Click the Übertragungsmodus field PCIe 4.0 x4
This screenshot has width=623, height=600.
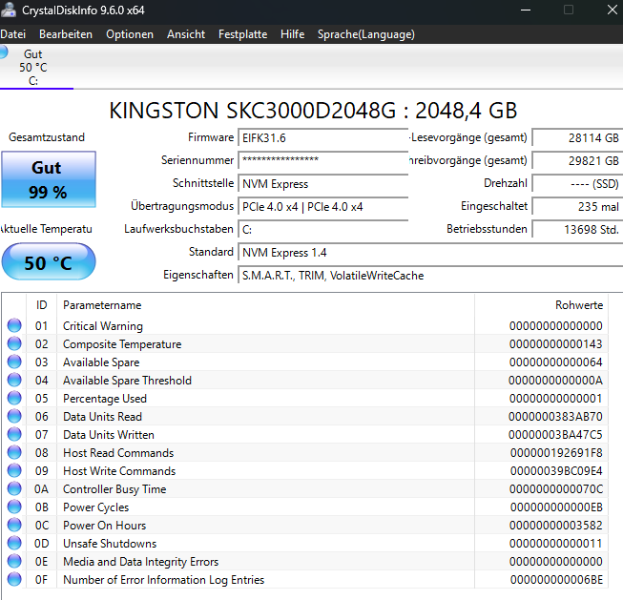pyautogui.click(x=323, y=207)
